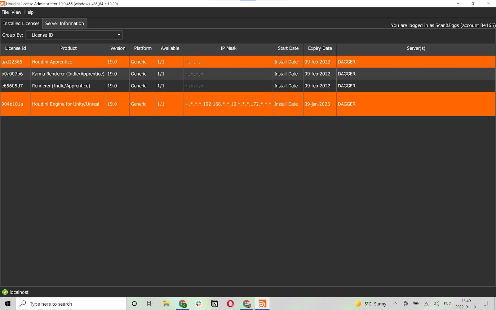Show hidden system tray icons
Screen dimensions: 496x310
(395, 304)
